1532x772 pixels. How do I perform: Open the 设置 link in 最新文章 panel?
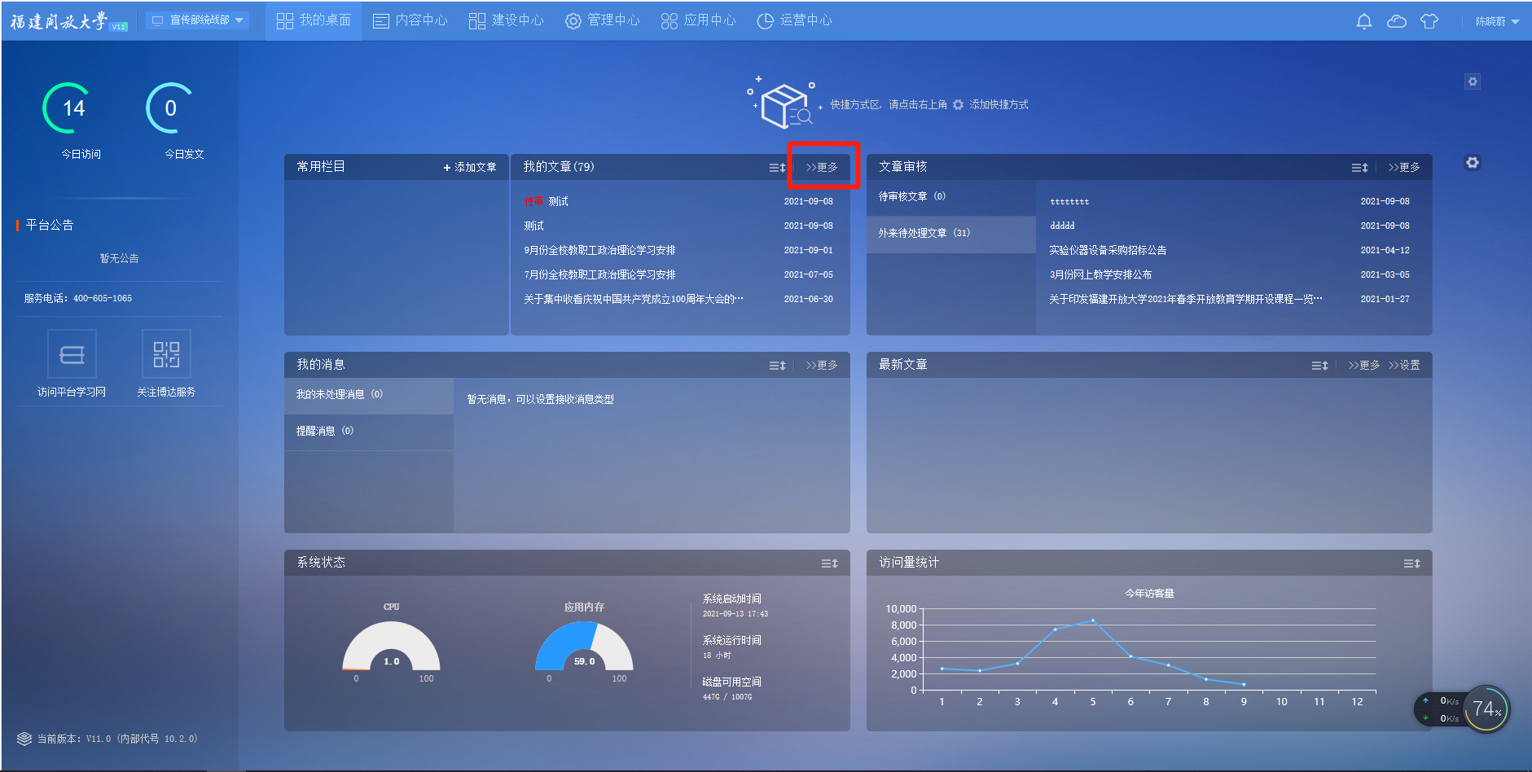[x=1404, y=365]
